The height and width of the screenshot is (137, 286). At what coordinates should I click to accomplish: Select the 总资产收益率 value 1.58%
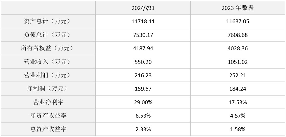[x=238, y=129]
